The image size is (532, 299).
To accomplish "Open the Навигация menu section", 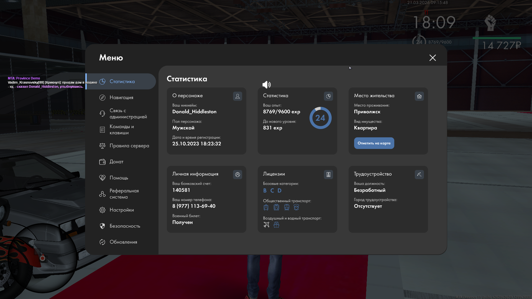I will tap(121, 97).
